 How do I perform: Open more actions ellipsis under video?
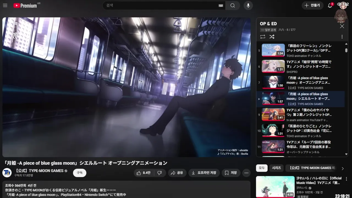246,173
